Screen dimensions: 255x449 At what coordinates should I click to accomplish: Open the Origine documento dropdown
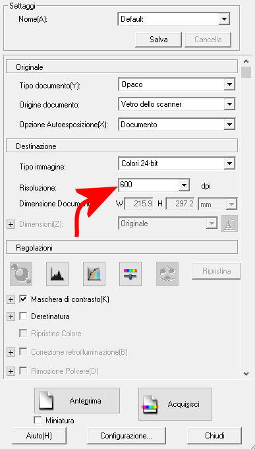pyautogui.click(x=177, y=104)
